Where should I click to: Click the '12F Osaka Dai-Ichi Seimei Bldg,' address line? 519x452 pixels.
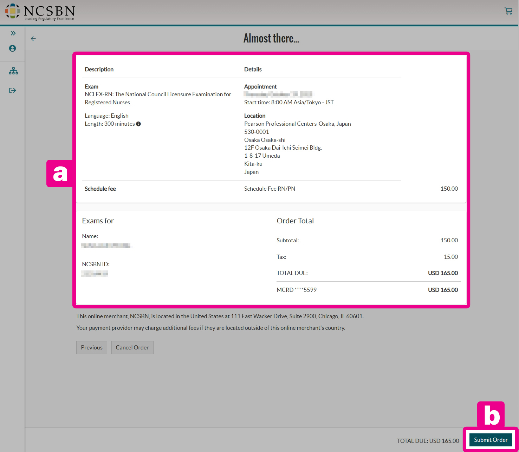click(283, 148)
